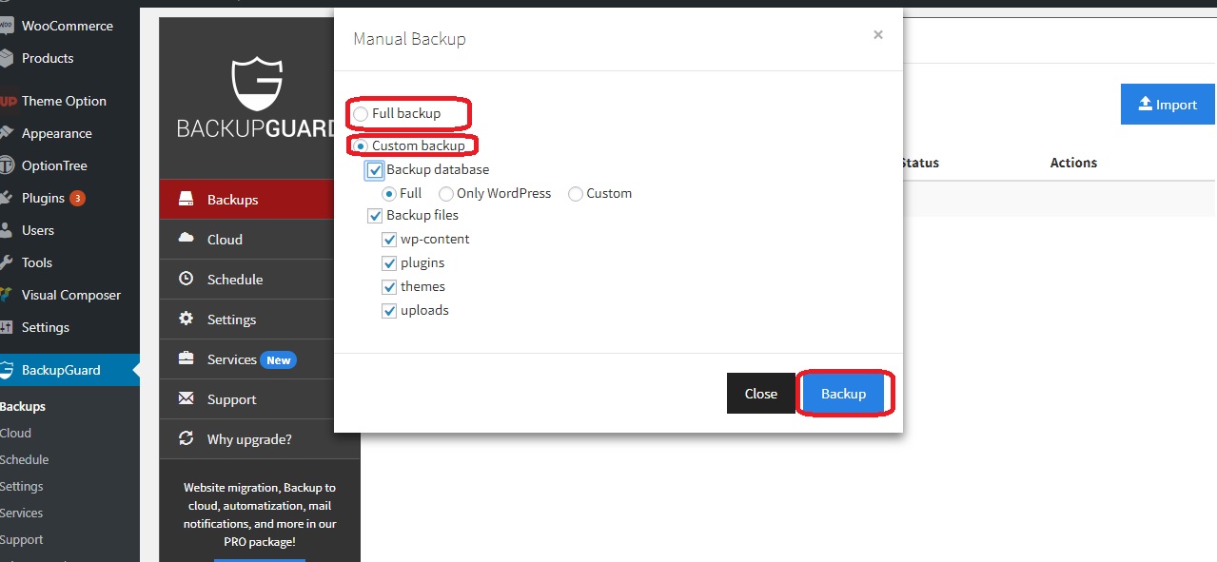Click the Appearance paintbrush icon
The width and height of the screenshot is (1217, 562).
7,133
